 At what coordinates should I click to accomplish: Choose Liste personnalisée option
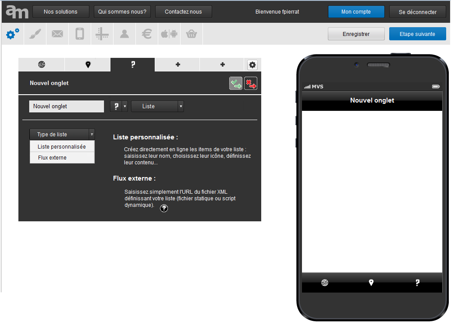tap(62, 147)
